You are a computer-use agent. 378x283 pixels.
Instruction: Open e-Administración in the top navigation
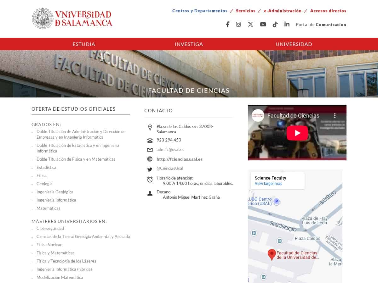coord(283,11)
